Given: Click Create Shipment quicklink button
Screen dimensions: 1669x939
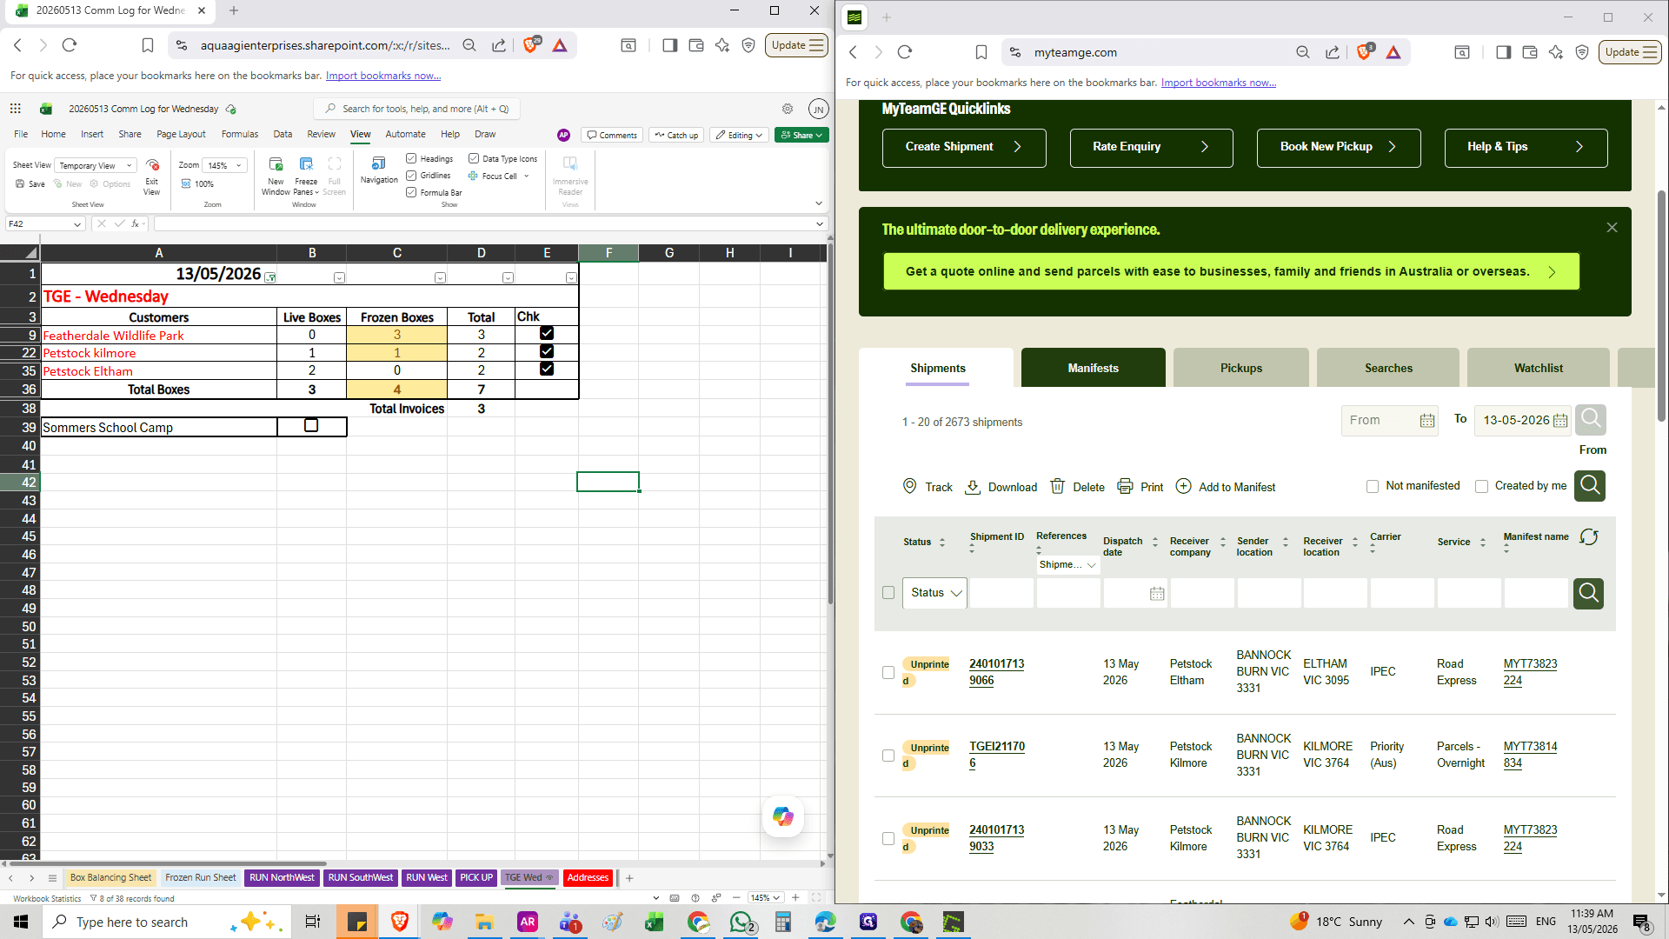Looking at the screenshot, I should pyautogui.click(x=964, y=147).
